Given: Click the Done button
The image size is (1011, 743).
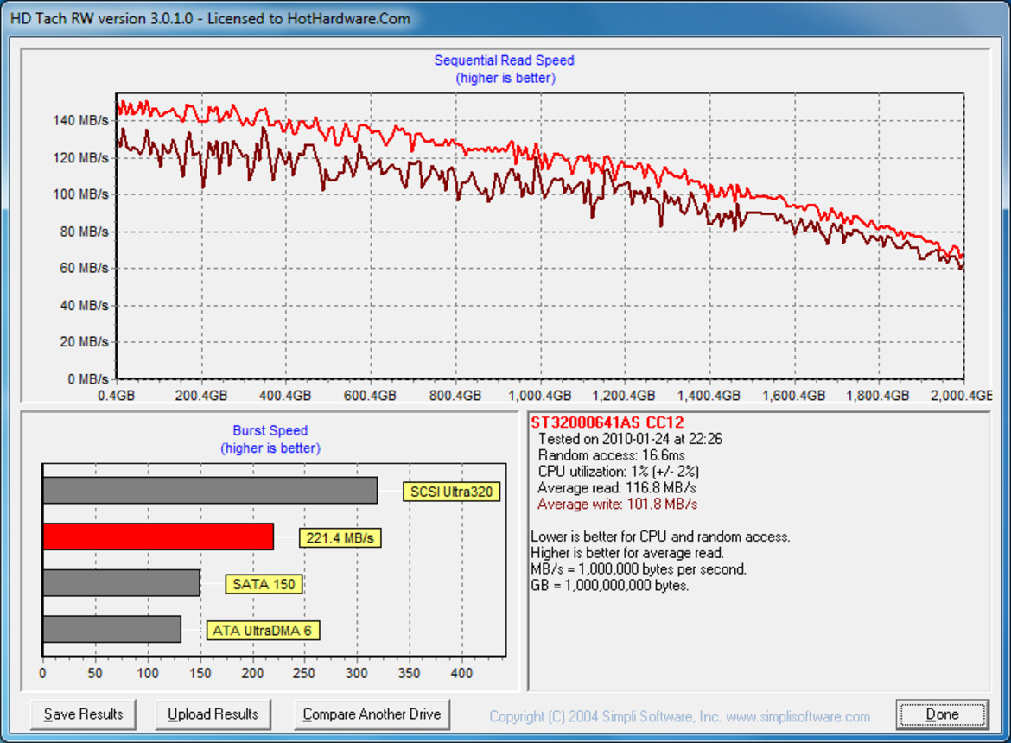Looking at the screenshot, I should [942, 714].
